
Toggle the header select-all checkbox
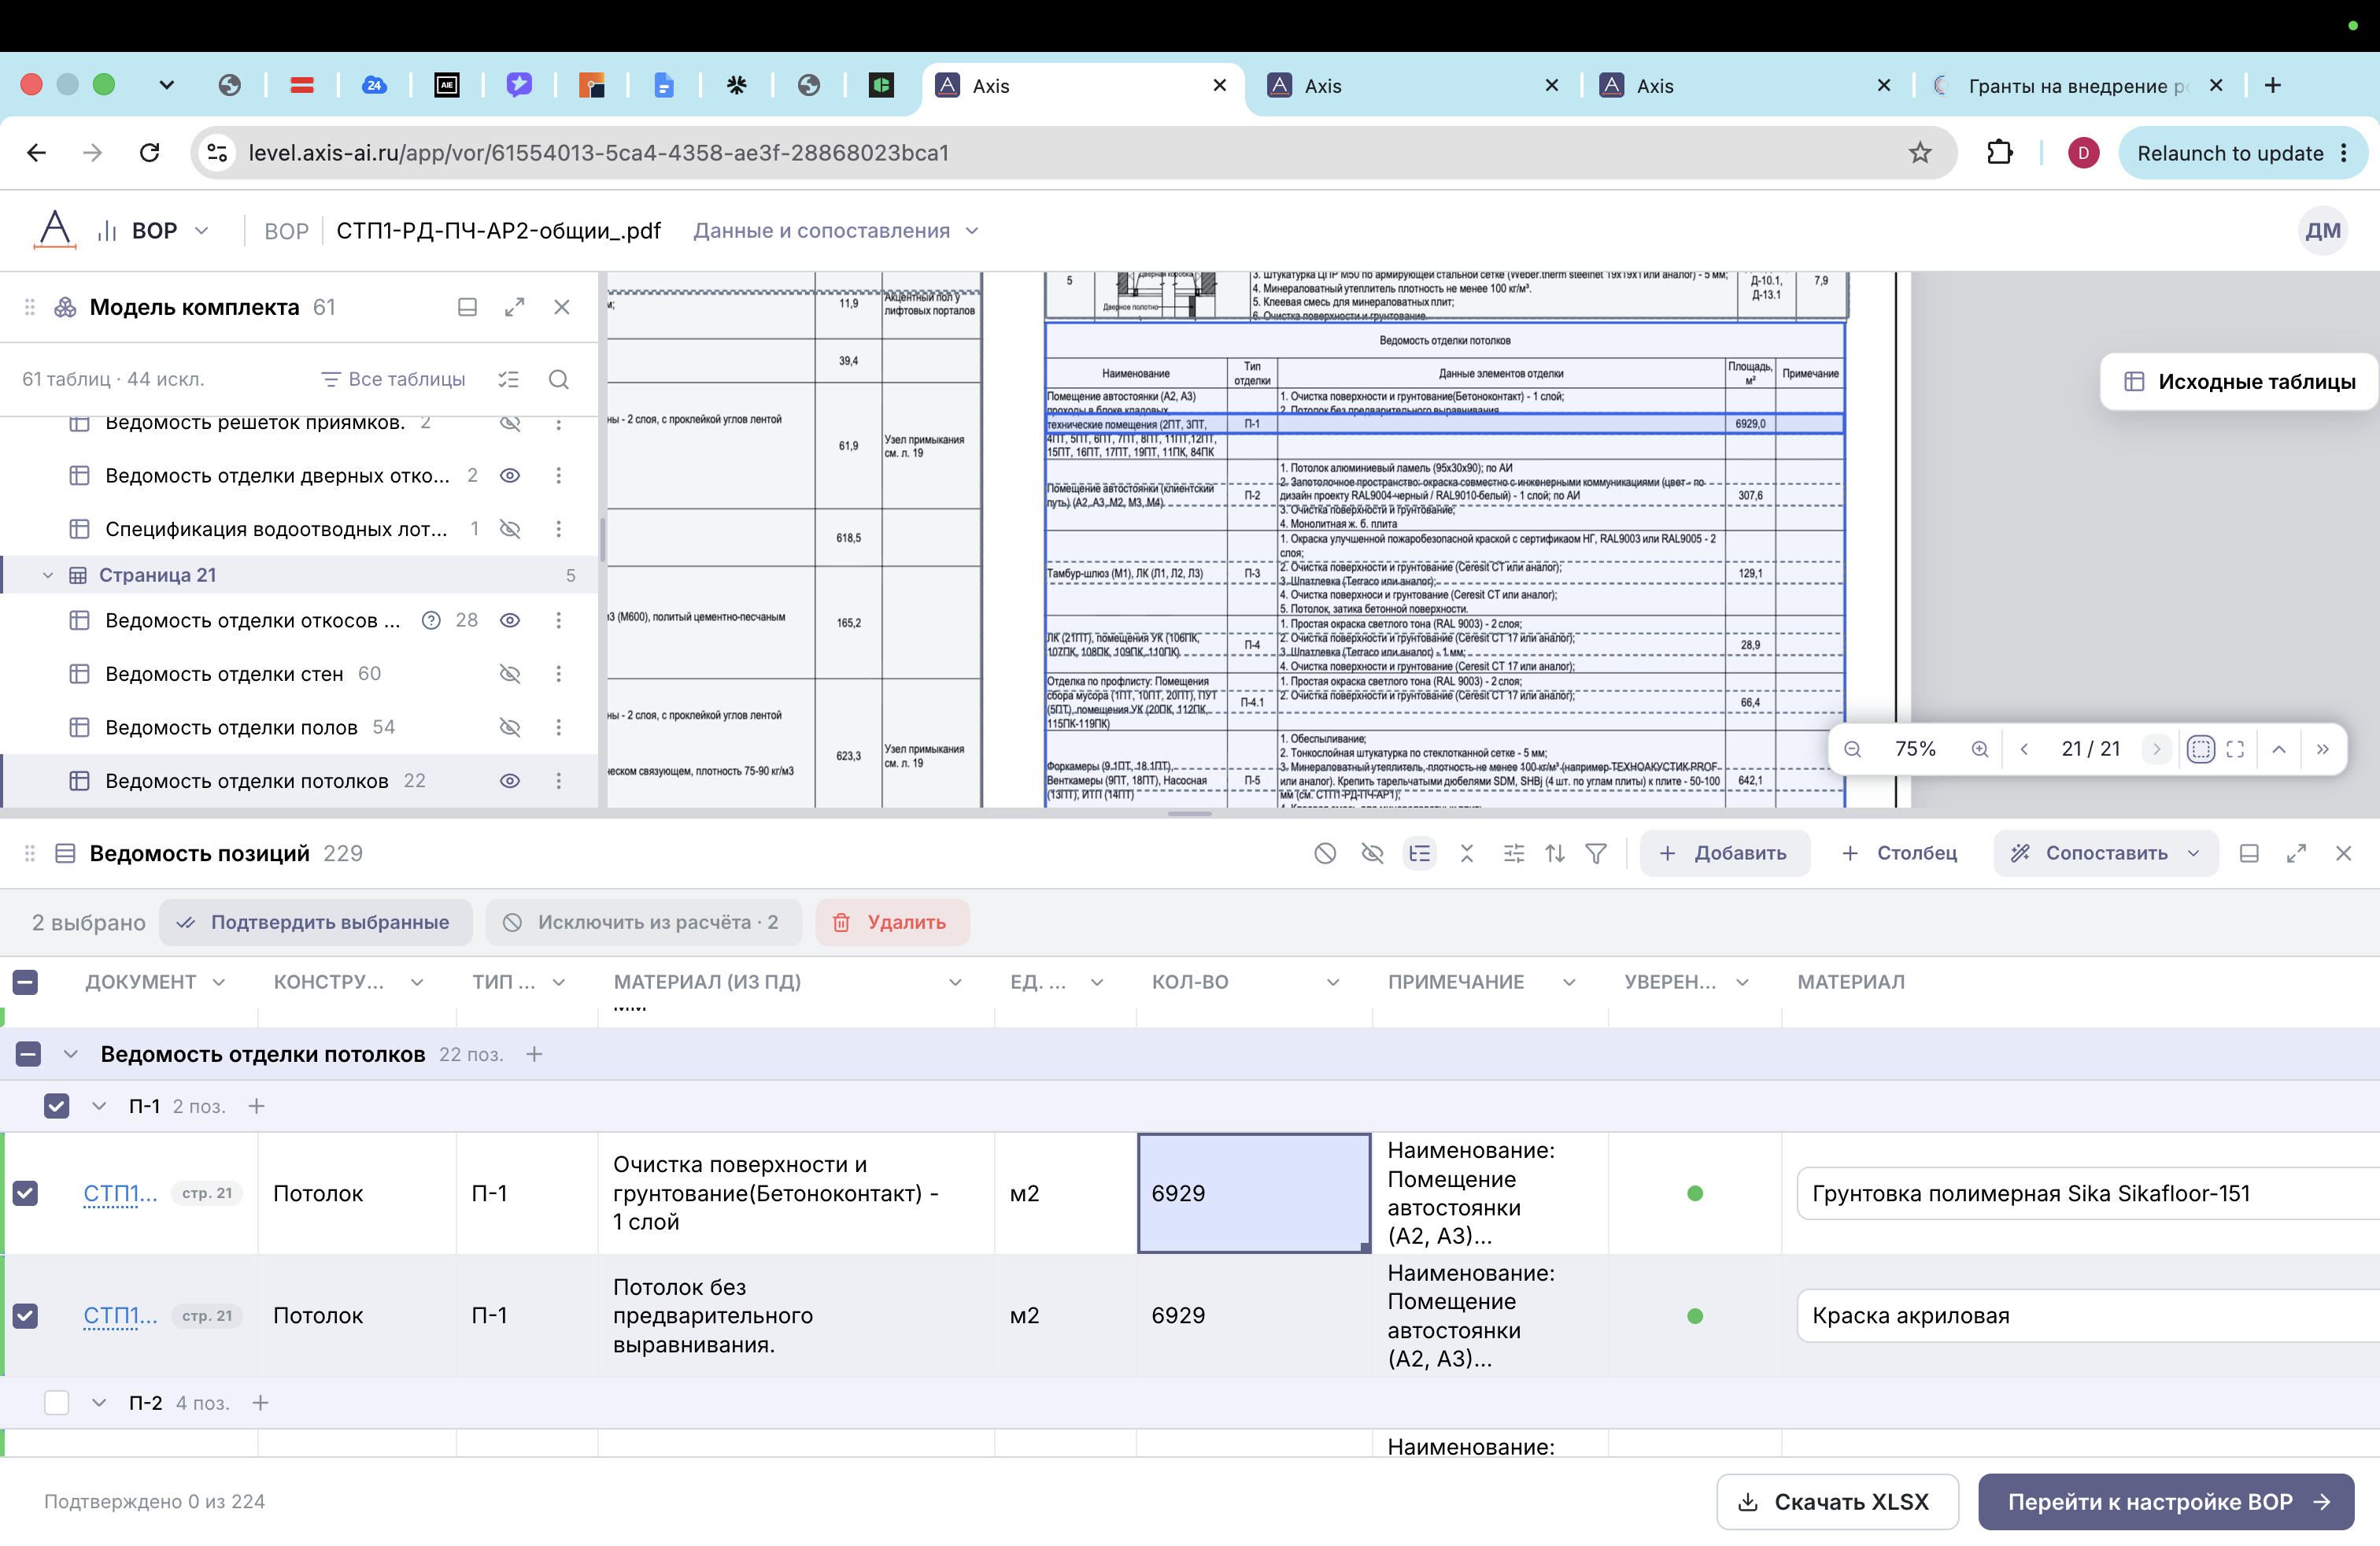(x=25, y=982)
